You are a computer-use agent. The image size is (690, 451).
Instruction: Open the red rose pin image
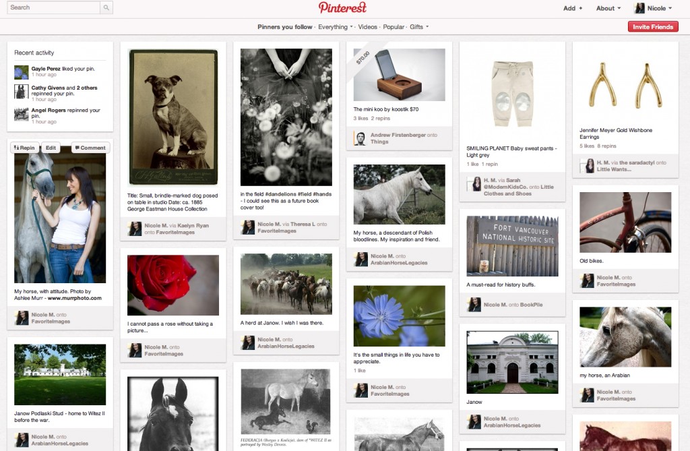click(173, 285)
